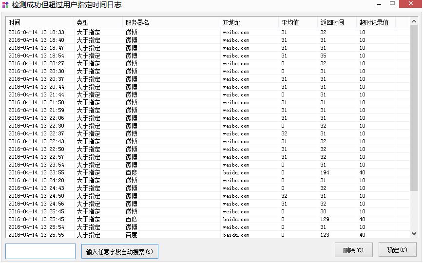Sort by the 平均值 column header

click(298, 23)
